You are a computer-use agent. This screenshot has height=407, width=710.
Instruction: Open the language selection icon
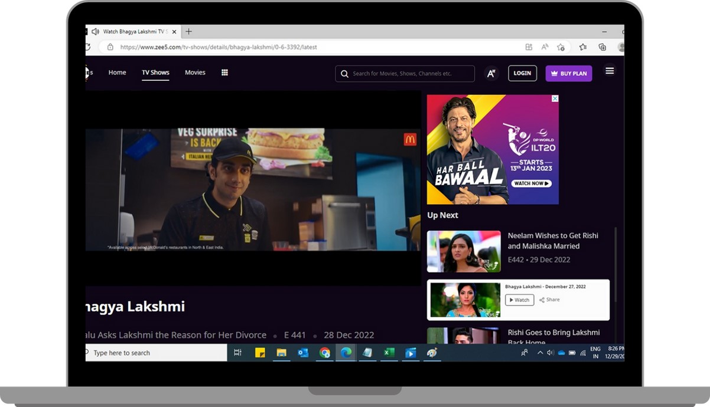491,73
